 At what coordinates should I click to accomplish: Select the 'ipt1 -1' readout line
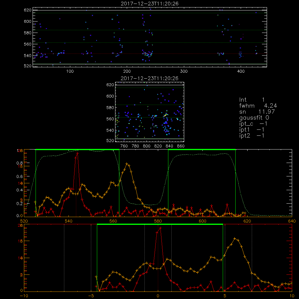[x=252, y=130]
